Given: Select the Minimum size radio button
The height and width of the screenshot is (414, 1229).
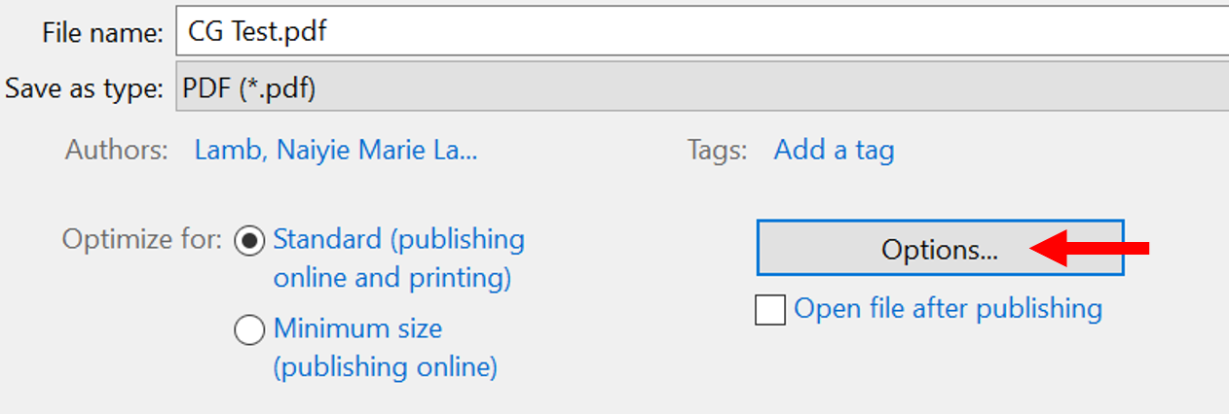Looking at the screenshot, I should [250, 329].
